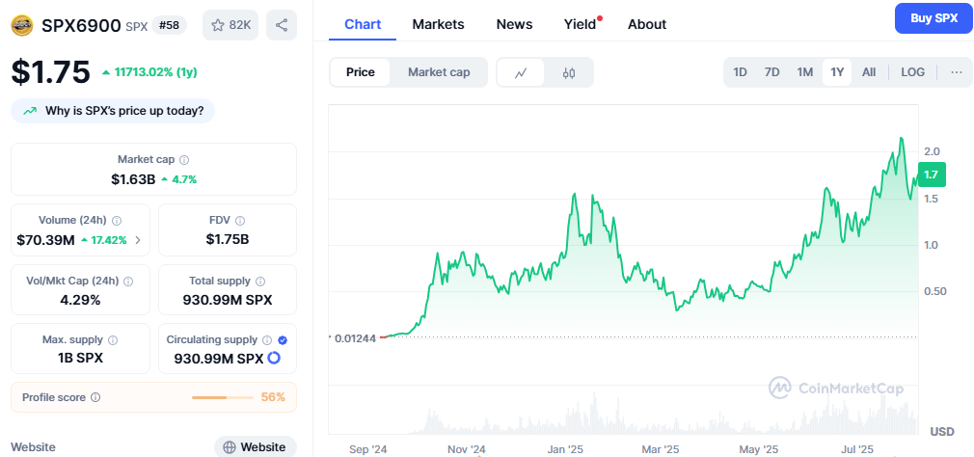Toggle LOG scale on chart
Screen dimensions: 974x457
[912, 72]
